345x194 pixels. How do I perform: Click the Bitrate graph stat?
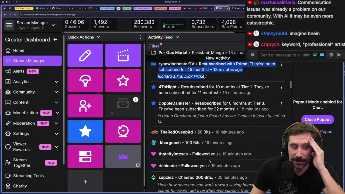coord(172,25)
